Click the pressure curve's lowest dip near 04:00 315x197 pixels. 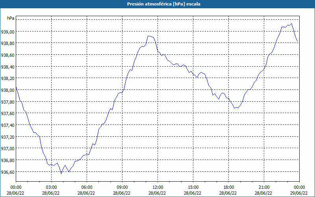pyautogui.click(x=61, y=174)
